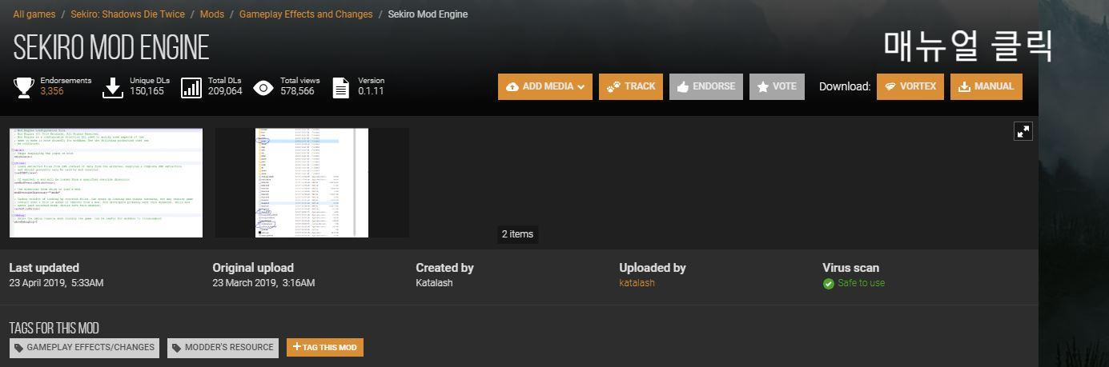The height and width of the screenshot is (367, 1109).
Task: Click the Safe to use virus scan status
Action: (x=861, y=283)
